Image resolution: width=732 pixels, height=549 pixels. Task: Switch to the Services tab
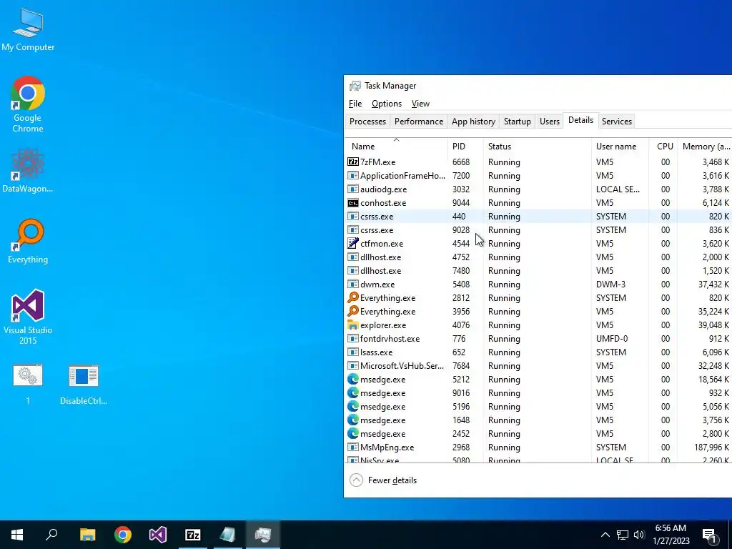pos(617,122)
